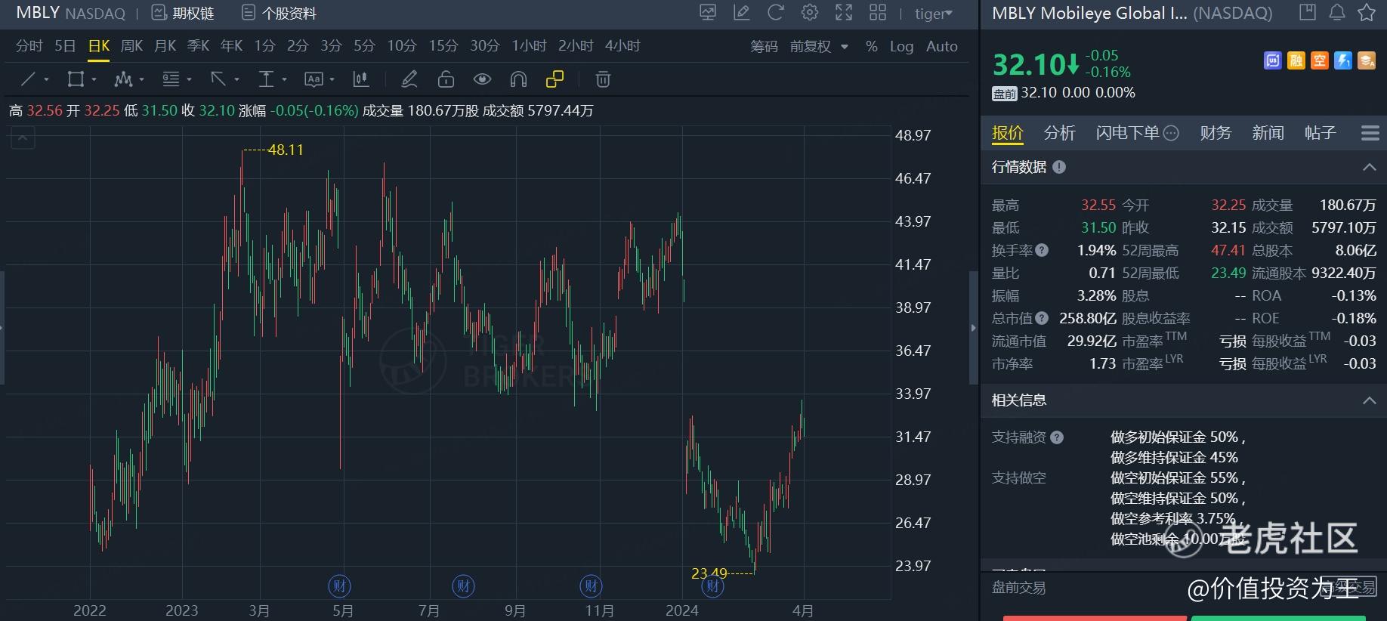This screenshot has height=621, width=1387.
Task: Click help icon next to 总市值
Action: 1042,318
